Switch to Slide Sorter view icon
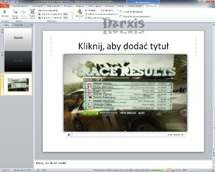This screenshot has width=215, height=172. [x=173, y=170]
